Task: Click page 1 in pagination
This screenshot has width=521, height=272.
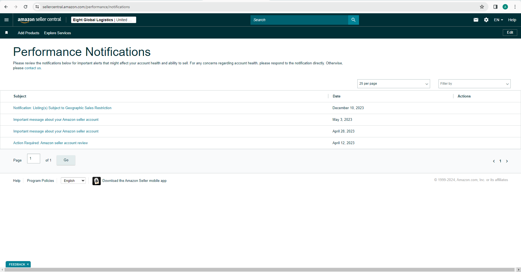Action: [500, 161]
